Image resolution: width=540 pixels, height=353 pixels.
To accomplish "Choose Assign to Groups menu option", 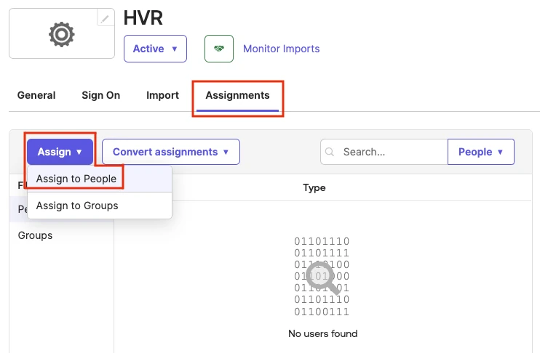I will [77, 206].
